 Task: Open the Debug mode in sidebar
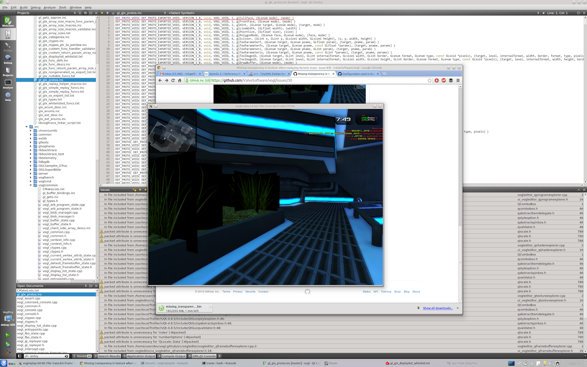point(8,59)
